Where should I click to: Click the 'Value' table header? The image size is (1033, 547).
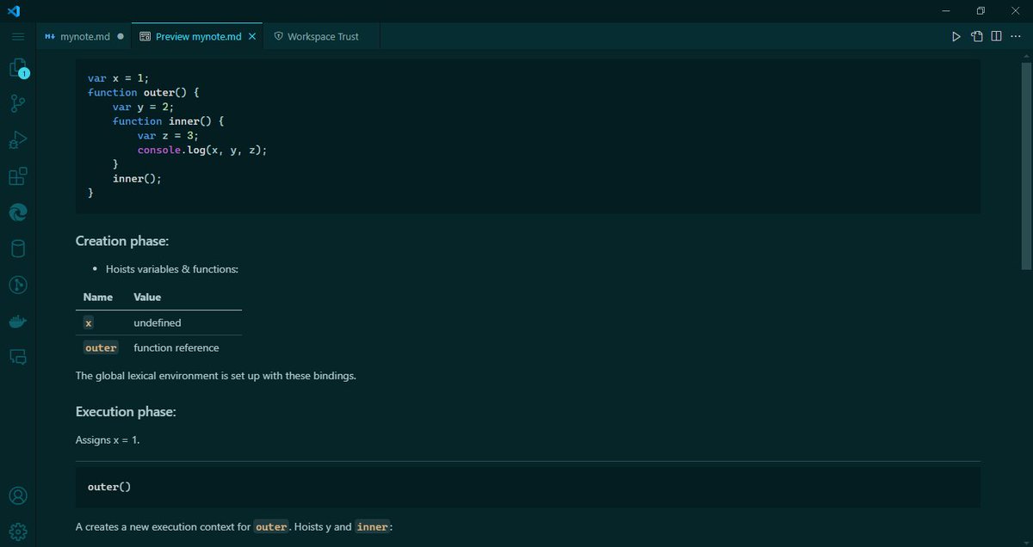coord(147,297)
